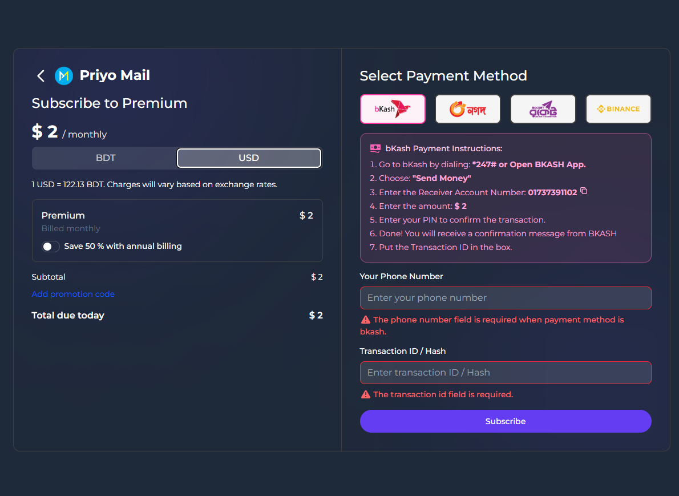
Task: Click the back arrow icon
Action: [x=41, y=76]
